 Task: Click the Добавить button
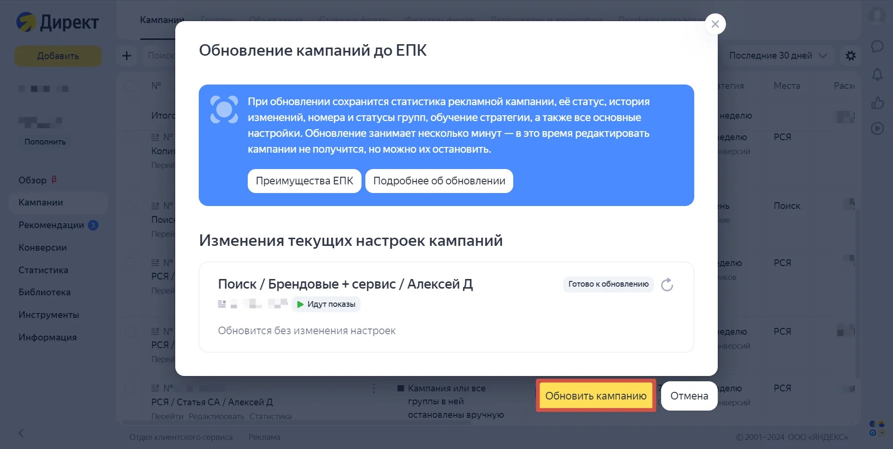[58, 56]
